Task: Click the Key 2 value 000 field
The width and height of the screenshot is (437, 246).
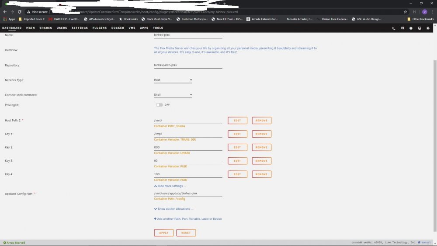Action: pos(188,147)
